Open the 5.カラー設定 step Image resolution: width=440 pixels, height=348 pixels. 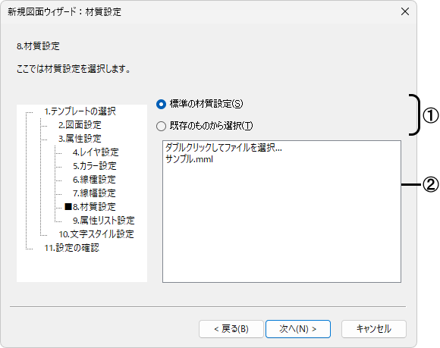point(95,166)
